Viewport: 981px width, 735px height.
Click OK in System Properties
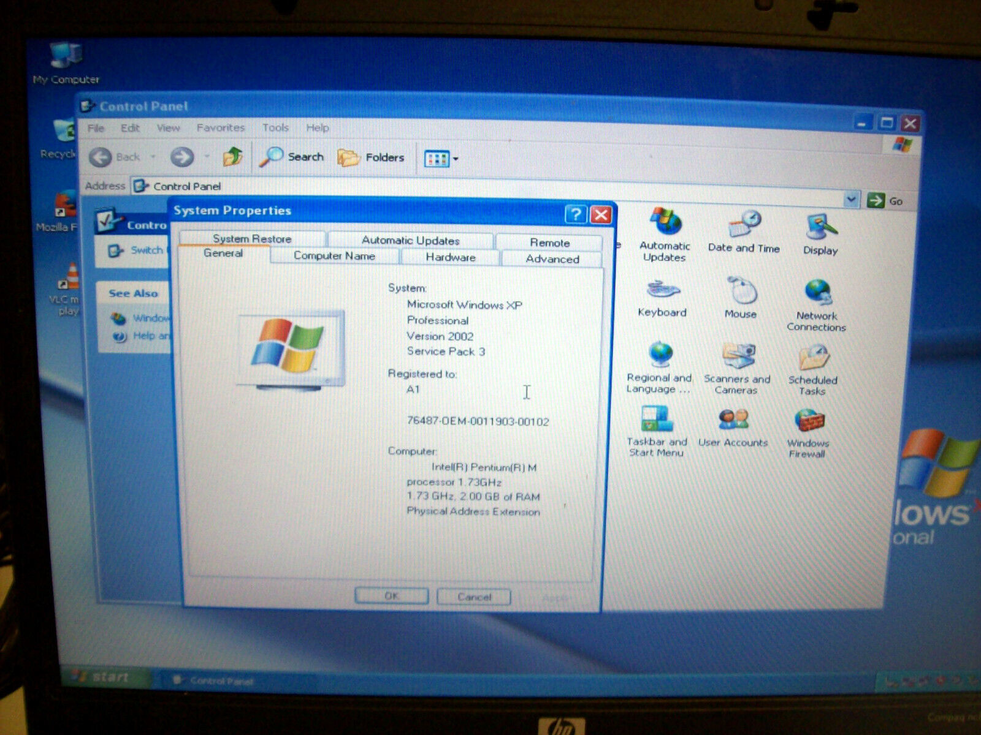coord(391,595)
